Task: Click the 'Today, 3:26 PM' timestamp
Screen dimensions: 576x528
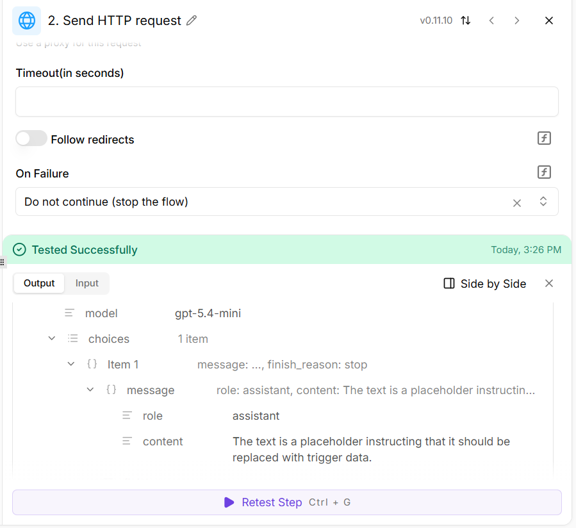Action: pos(526,250)
